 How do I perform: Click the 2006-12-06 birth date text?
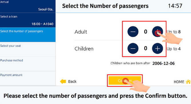(164, 63)
